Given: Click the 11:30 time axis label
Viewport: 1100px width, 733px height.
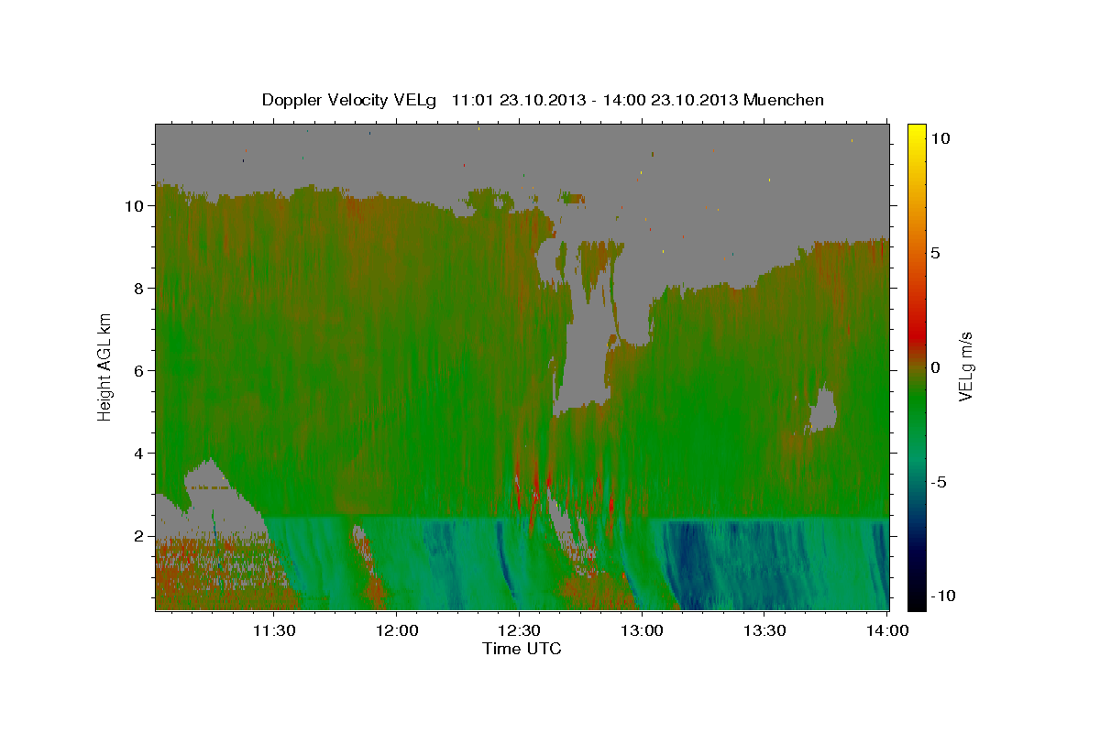Looking at the screenshot, I should [x=273, y=630].
